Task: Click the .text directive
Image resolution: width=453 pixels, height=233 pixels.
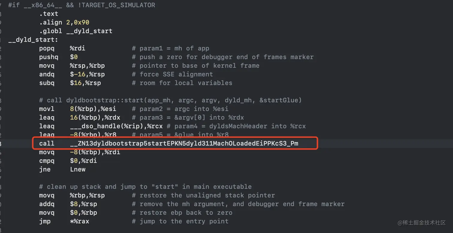Action: click(x=49, y=14)
